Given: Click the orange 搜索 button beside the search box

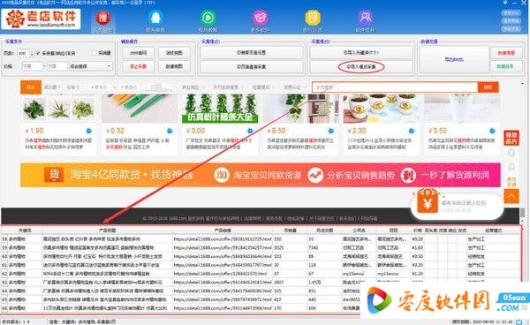Looking at the screenshot, I should pos(488,87).
